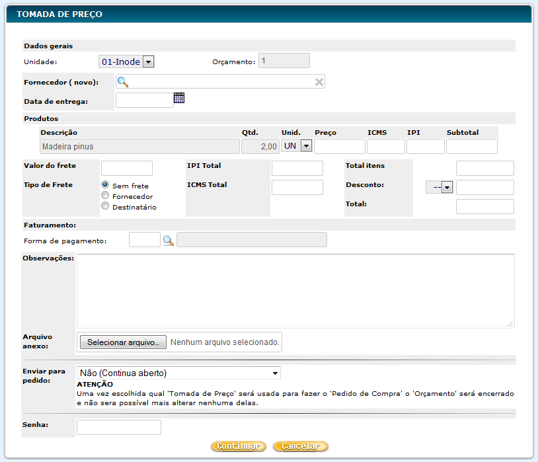Screen dimensions: 538x462
Task: Open the Desconto type dropdown
Action: [x=439, y=188]
